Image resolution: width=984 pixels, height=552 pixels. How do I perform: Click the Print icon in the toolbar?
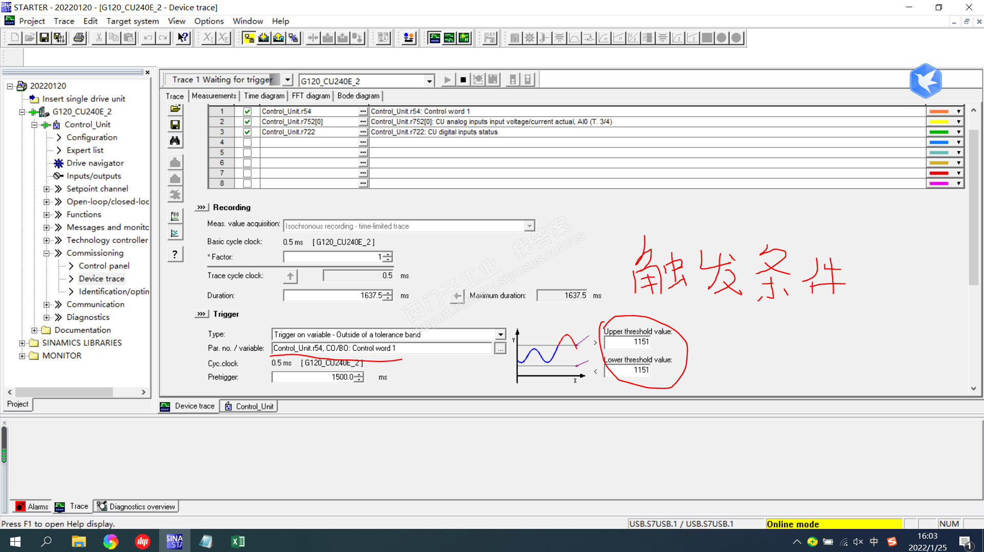click(79, 38)
